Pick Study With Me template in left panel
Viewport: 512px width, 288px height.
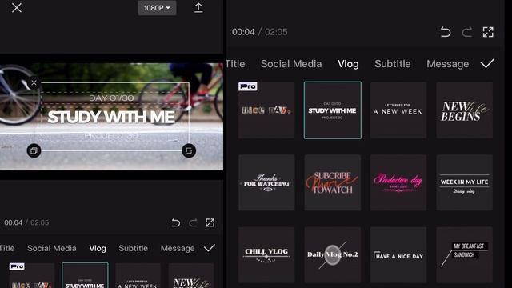coord(85,275)
